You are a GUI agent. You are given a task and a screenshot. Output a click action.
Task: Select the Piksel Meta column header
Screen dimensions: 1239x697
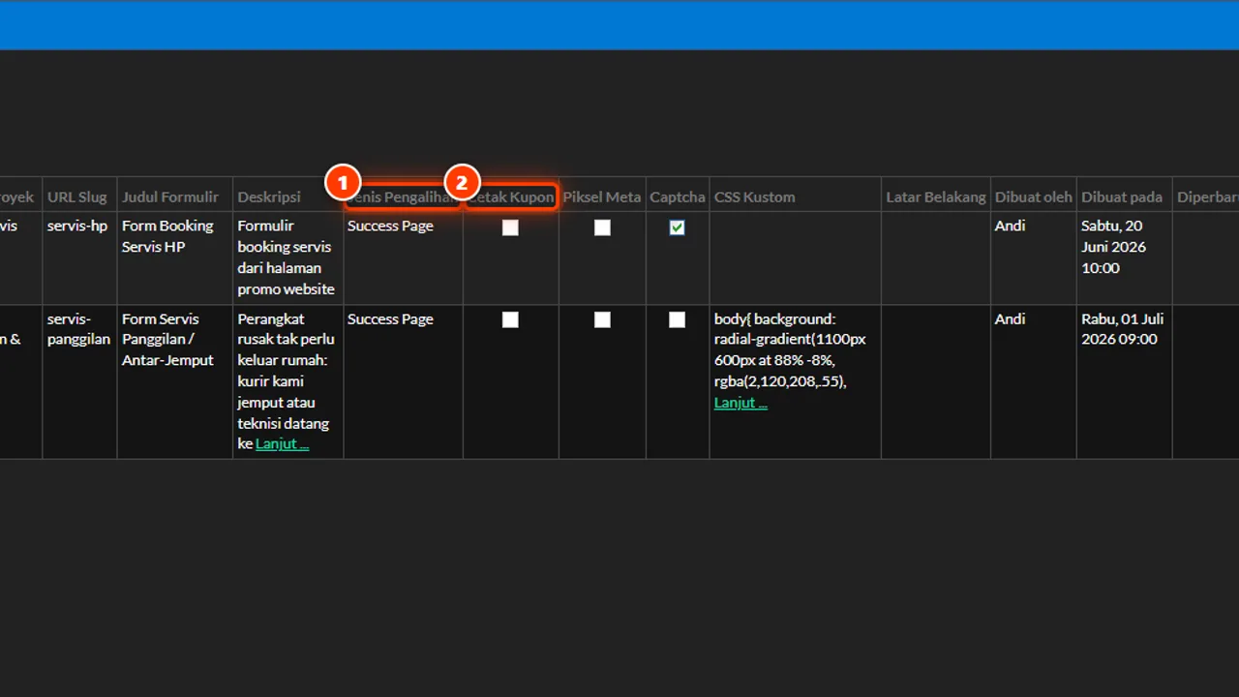click(x=602, y=197)
